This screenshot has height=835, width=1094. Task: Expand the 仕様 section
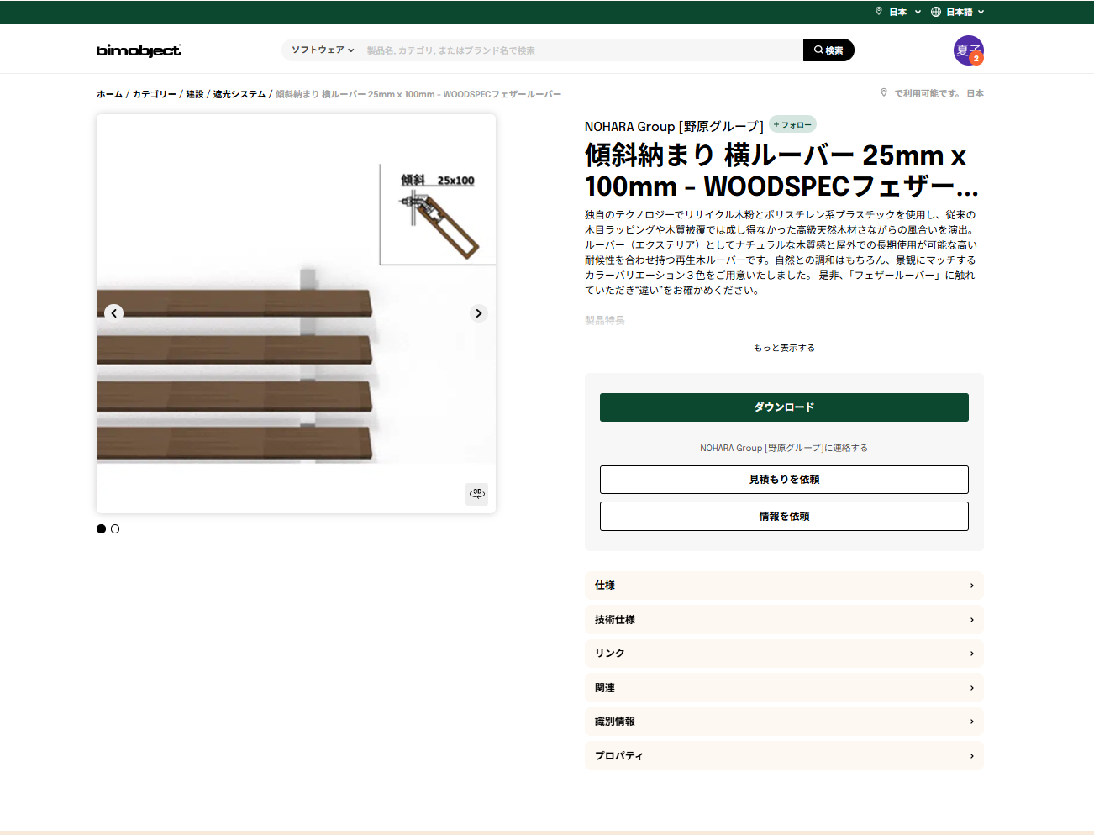coord(783,586)
